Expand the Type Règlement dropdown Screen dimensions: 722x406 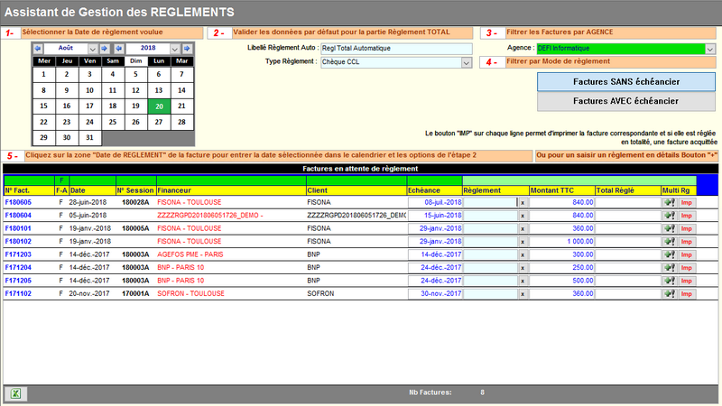coord(467,62)
